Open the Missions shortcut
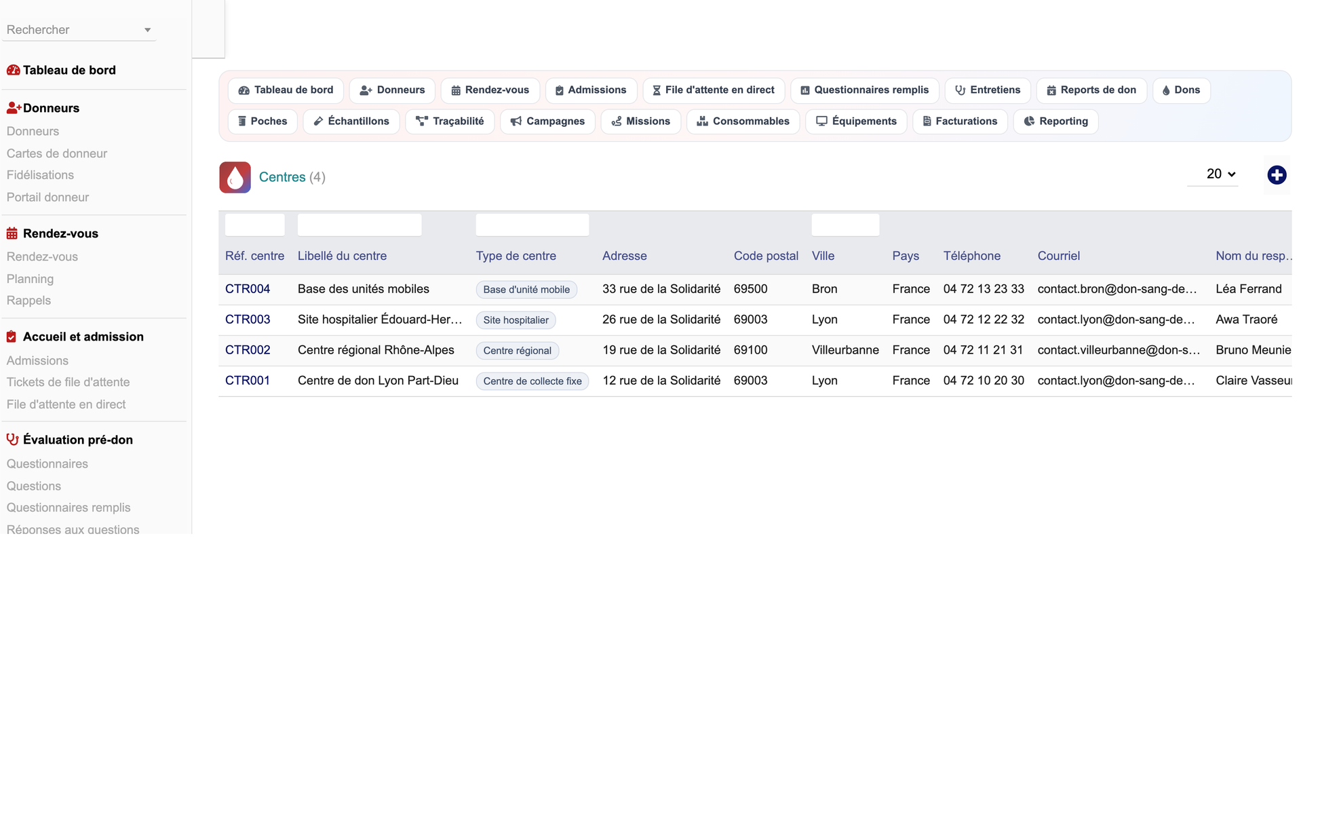 coord(641,121)
